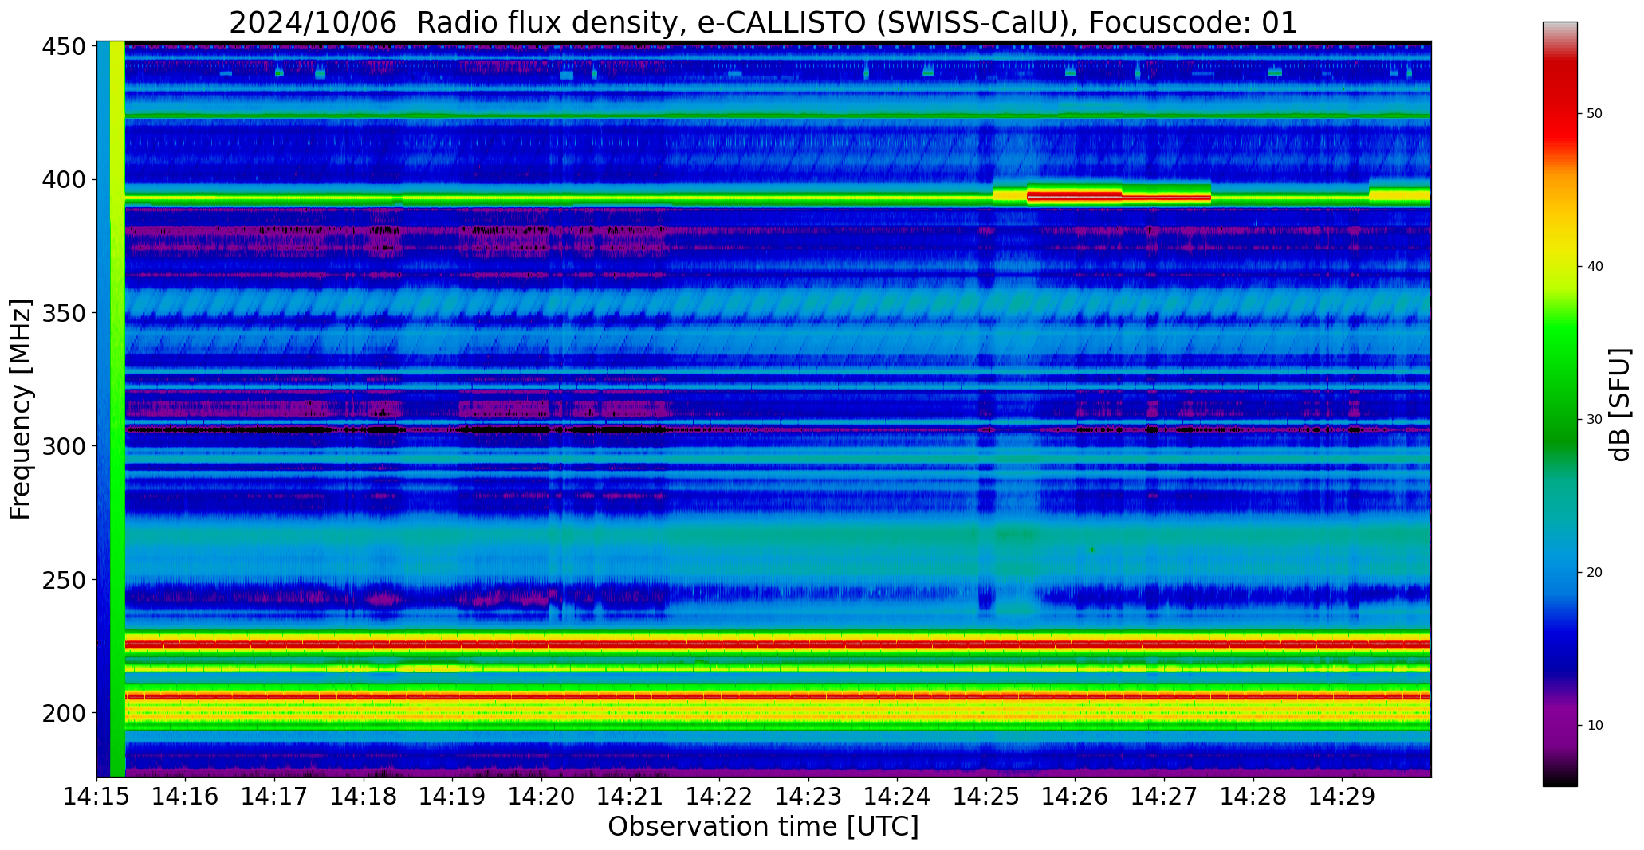Screen dimensions: 1644x850
Task: Click the 300 frequency tick label
Action: (x=63, y=446)
